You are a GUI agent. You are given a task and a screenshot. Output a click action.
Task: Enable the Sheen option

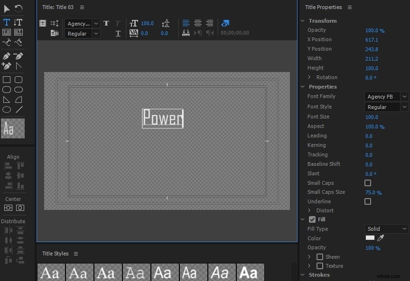[321, 256]
